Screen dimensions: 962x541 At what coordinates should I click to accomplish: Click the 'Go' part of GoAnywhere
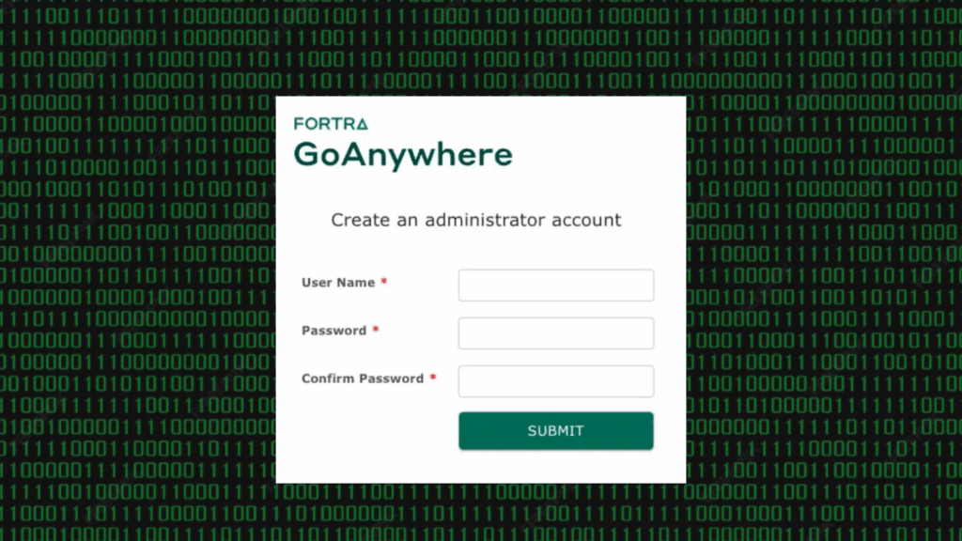pyautogui.click(x=316, y=155)
